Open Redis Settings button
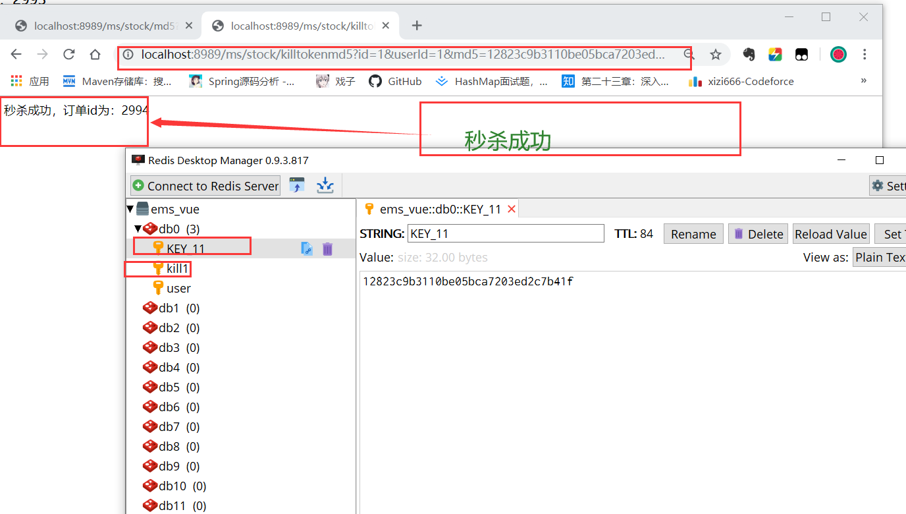 (x=888, y=185)
